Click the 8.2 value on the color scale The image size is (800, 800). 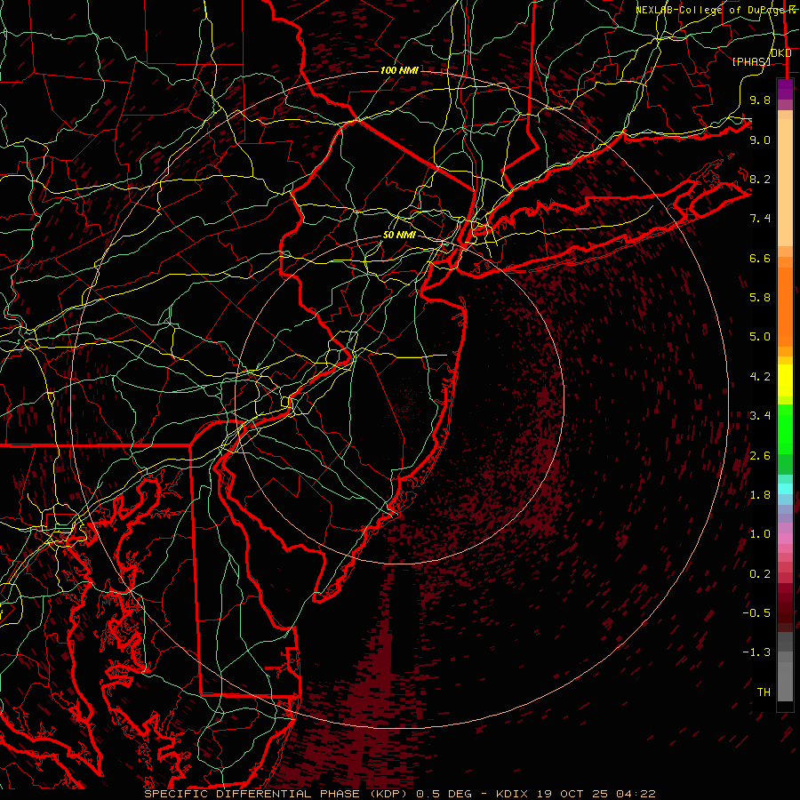tap(760, 179)
